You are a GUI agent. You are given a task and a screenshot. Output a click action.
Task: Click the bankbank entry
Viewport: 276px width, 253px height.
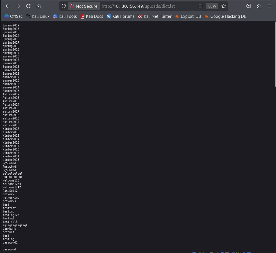click(9, 229)
